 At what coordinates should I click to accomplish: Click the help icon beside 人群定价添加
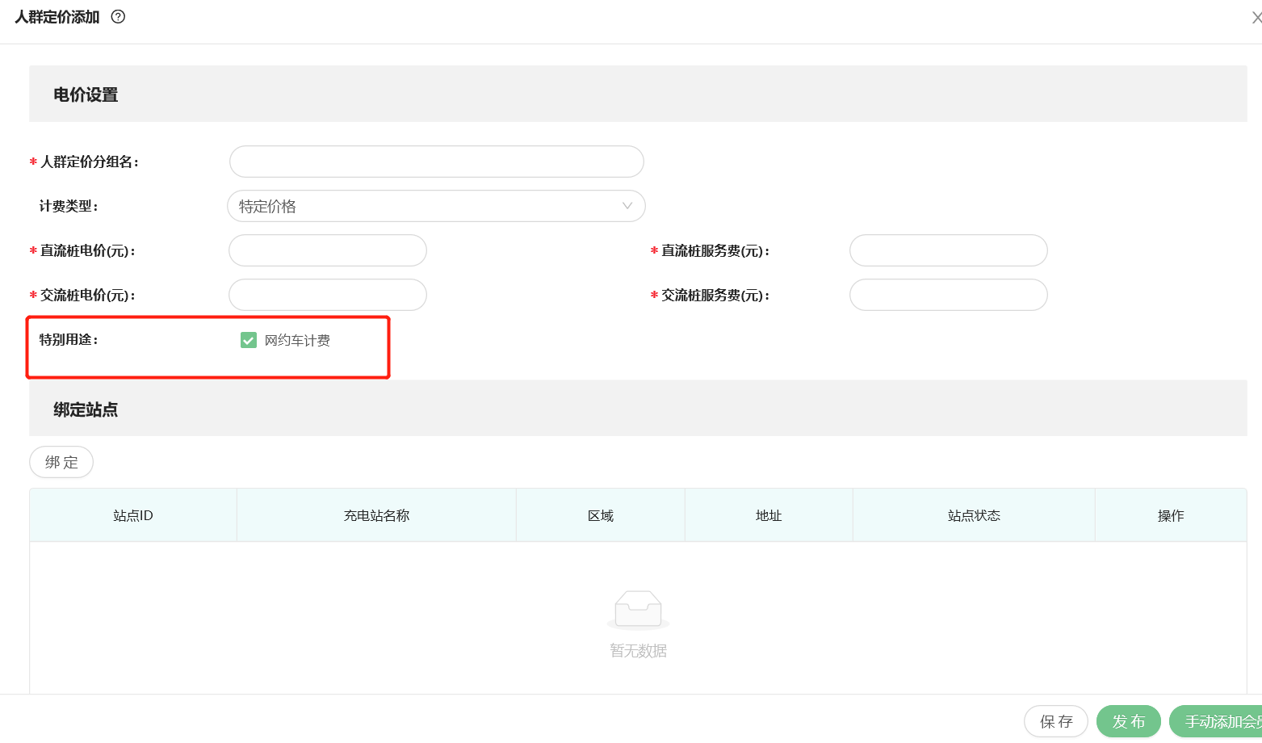tap(118, 17)
